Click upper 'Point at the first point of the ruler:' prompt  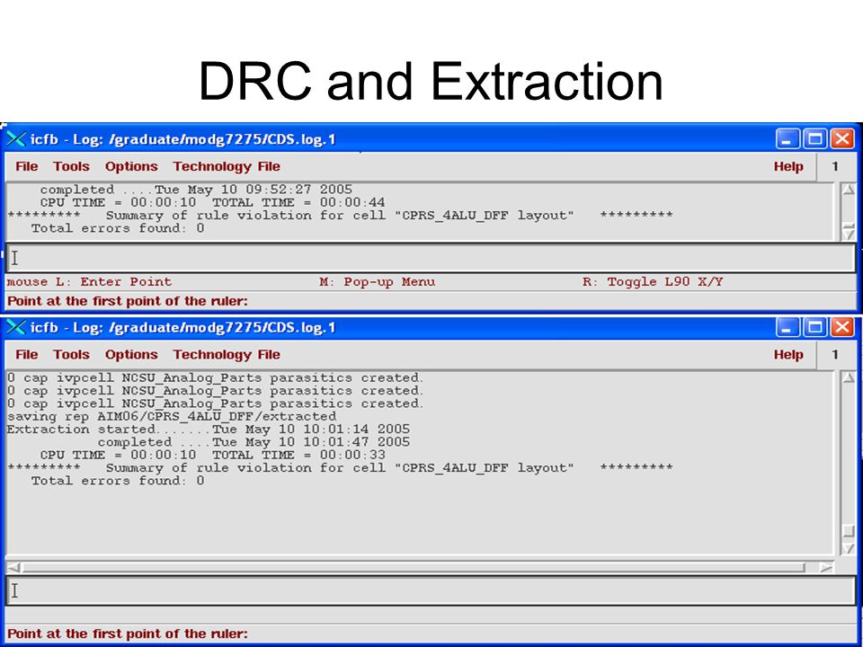pyautogui.click(x=128, y=302)
